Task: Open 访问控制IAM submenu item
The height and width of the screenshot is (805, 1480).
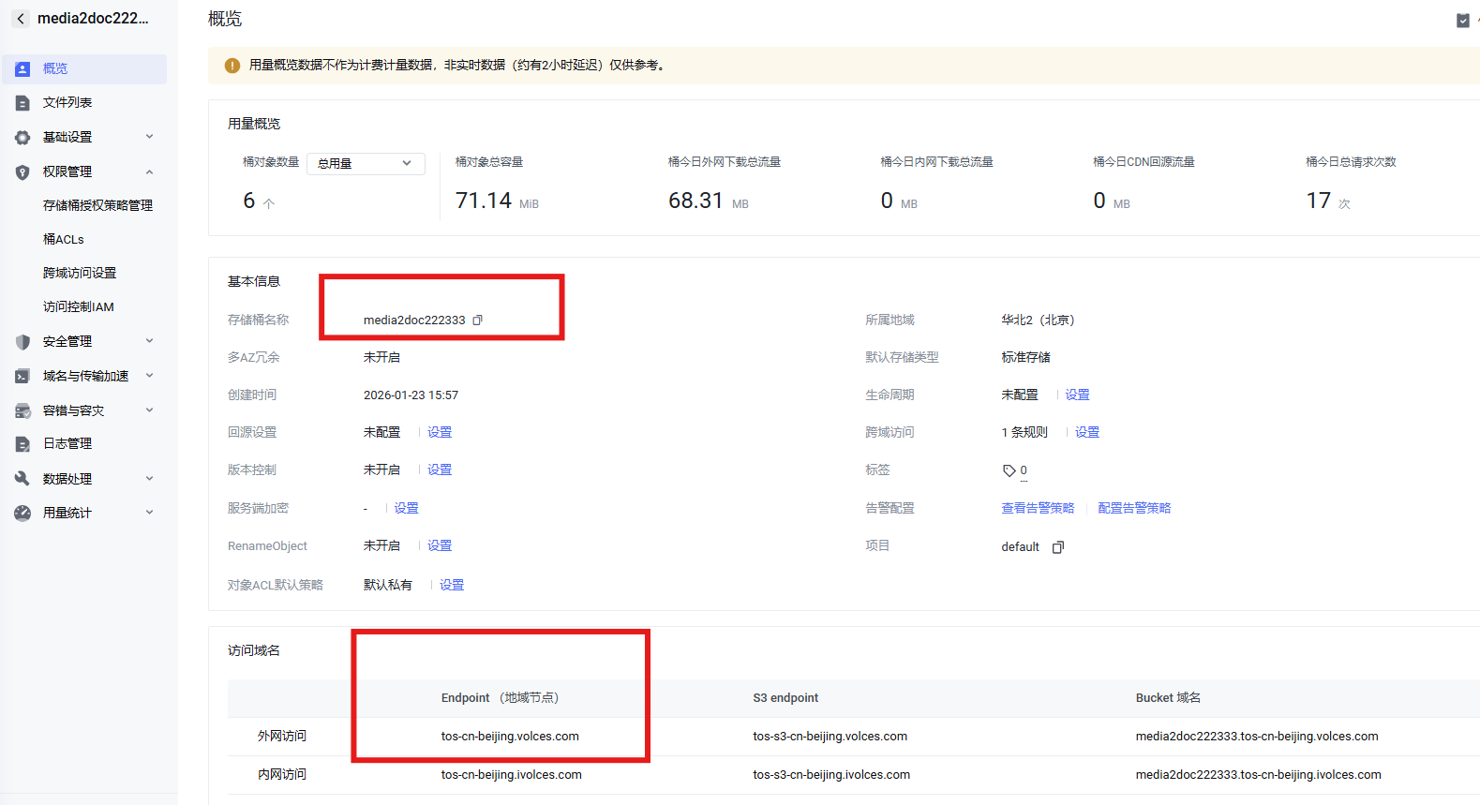Action: click(x=78, y=307)
